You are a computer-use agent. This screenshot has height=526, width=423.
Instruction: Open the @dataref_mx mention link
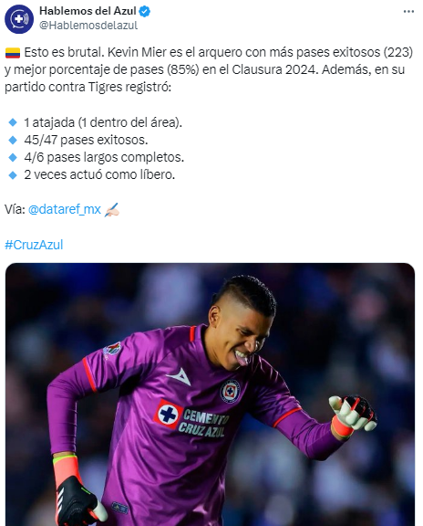pos(65,209)
